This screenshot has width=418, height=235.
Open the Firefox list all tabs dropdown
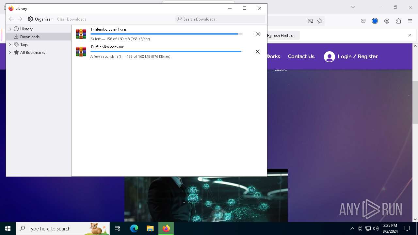[353, 7]
